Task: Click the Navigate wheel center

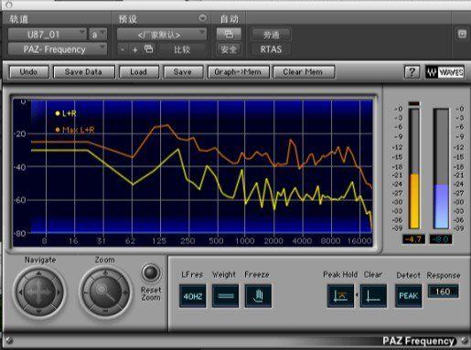Action: pyautogui.click(x=38, y=292)
